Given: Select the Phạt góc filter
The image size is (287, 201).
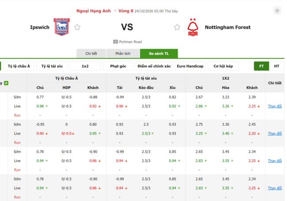Looking at the screenshot, I should [x=118, y=66].
